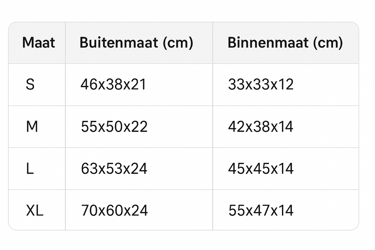Select the size XL cell
This screenshot has height=250, width=375.
click(35, 210)
